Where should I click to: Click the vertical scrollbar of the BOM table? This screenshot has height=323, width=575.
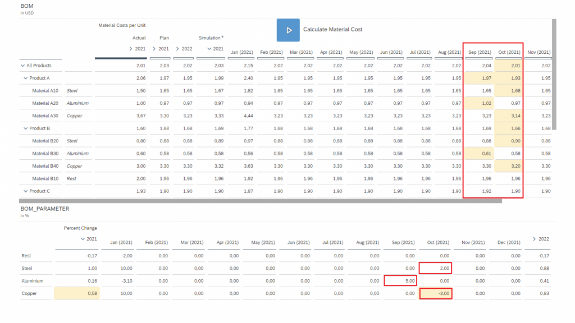coord(554,75)
